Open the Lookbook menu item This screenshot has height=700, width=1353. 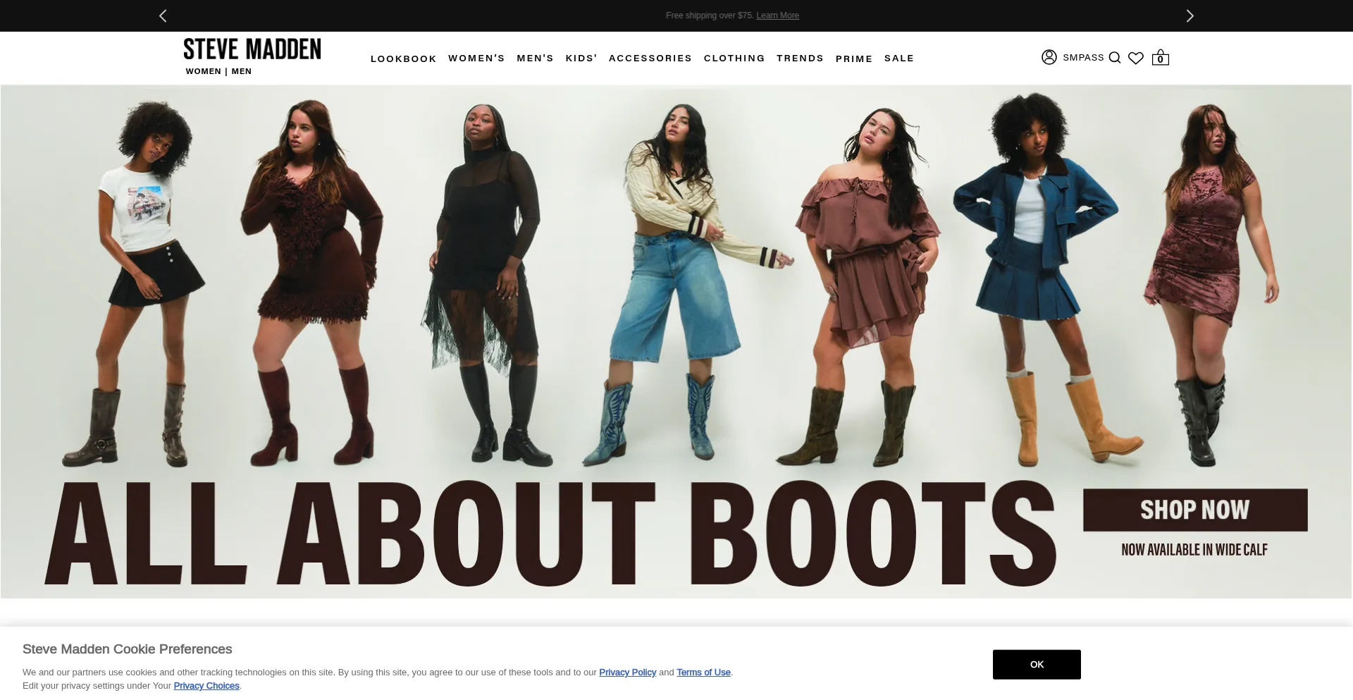pos(403,59)
